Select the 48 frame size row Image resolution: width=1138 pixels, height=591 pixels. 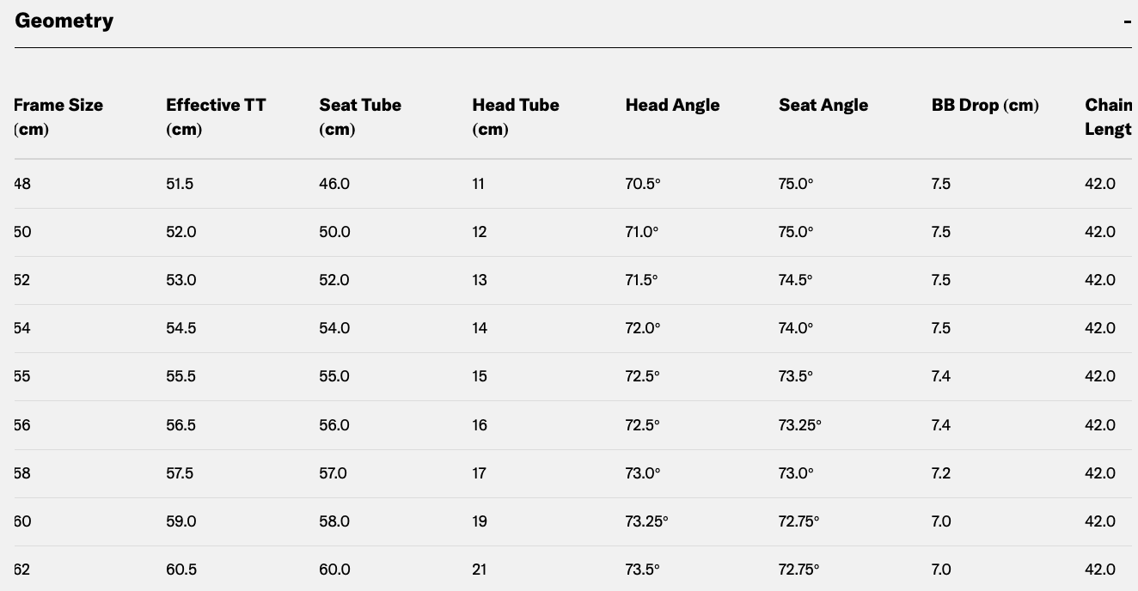572,184
